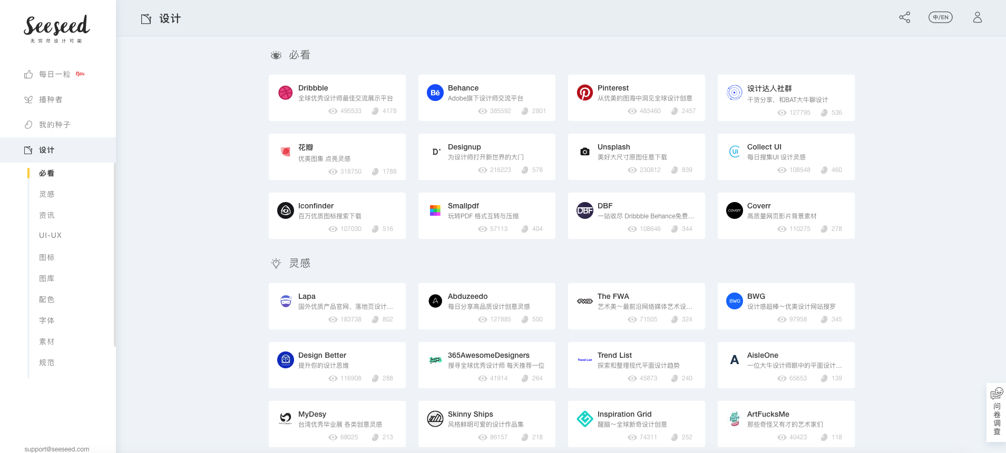
Task: Open the Pinterest card title
Action: point(613,88)
